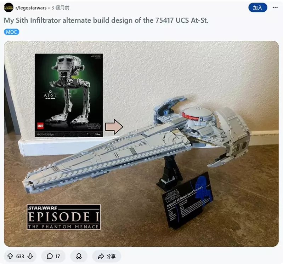283x264 pixels.
Task: Downvote the post
Action: pyautogui.click(x=30, y=256)
